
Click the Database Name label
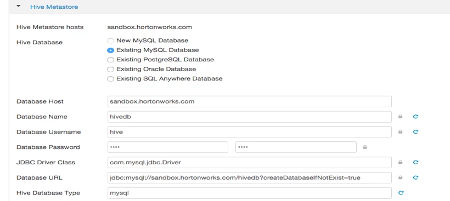[42, 117]
